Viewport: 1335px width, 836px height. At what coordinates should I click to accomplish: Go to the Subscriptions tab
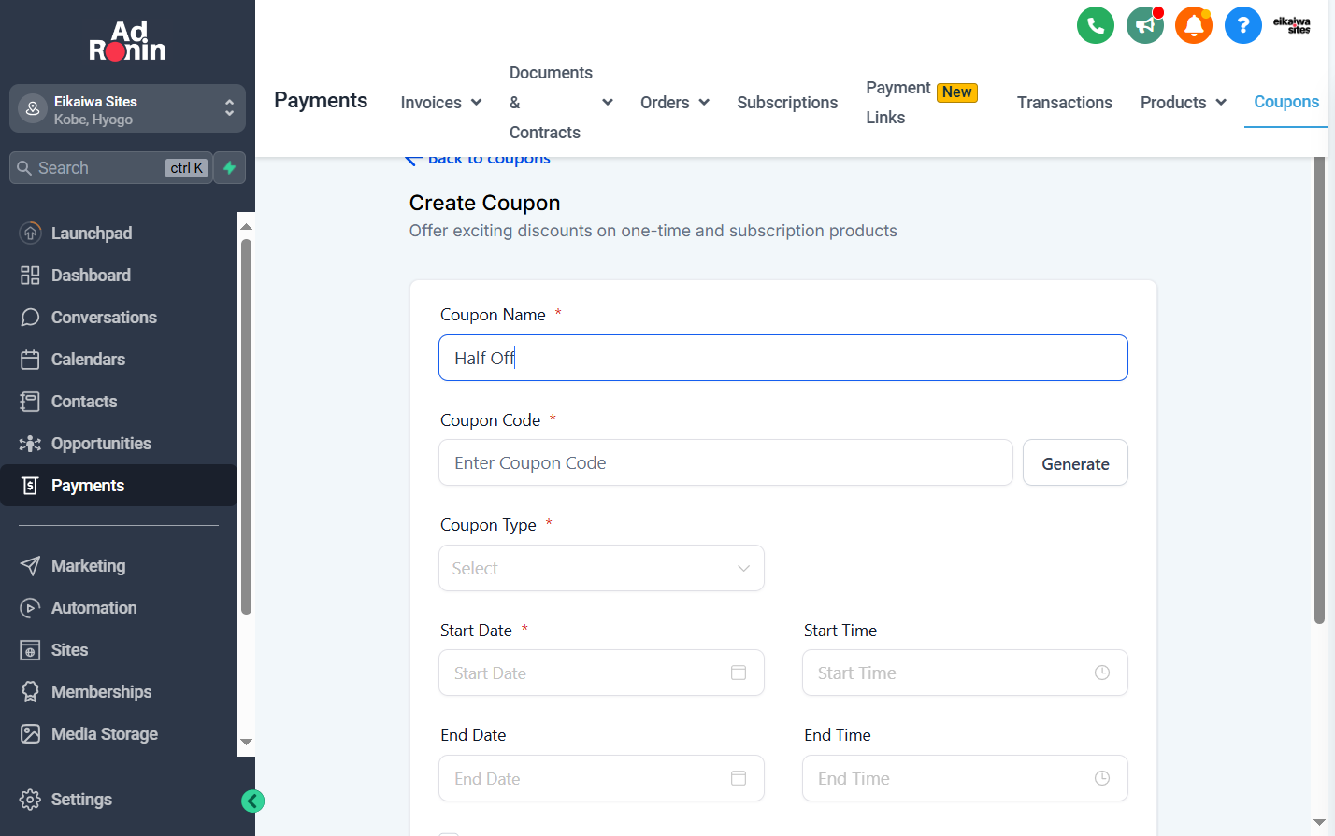787,103
